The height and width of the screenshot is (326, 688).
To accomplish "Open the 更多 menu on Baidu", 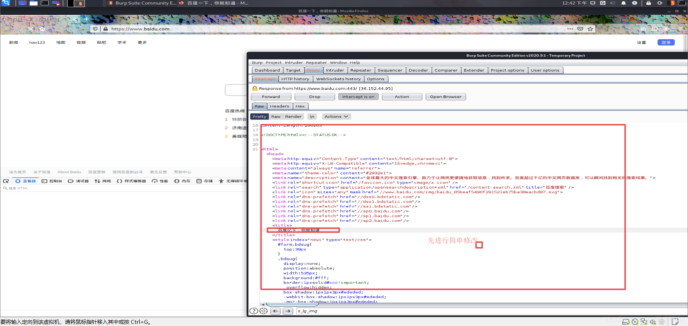I will click(142, 43).
